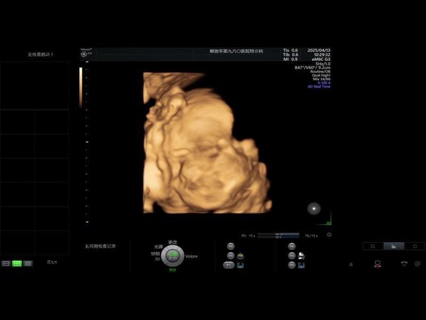Select the green two-by-two grid layout icon

pos(17,263)
